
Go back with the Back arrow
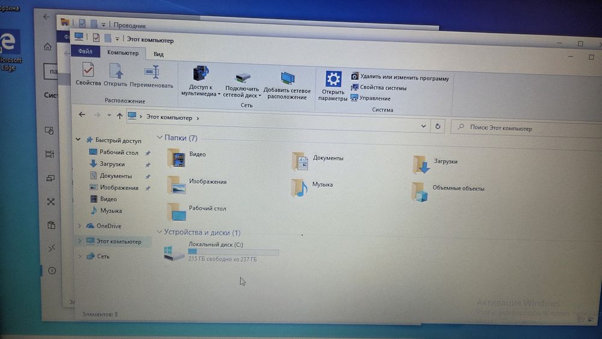pyautogui.click(x=82, y=114)
